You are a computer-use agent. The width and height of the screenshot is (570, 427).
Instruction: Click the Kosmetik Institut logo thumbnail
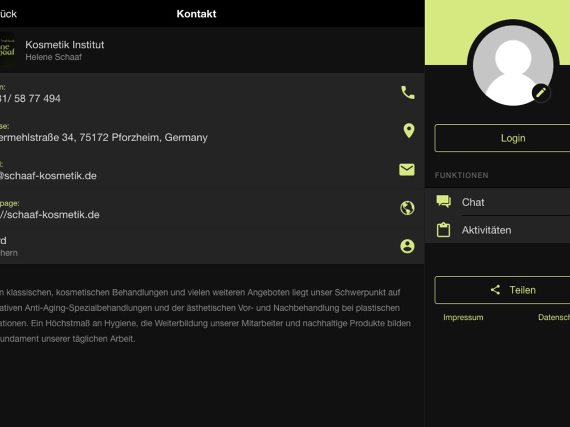pos(7,50)
